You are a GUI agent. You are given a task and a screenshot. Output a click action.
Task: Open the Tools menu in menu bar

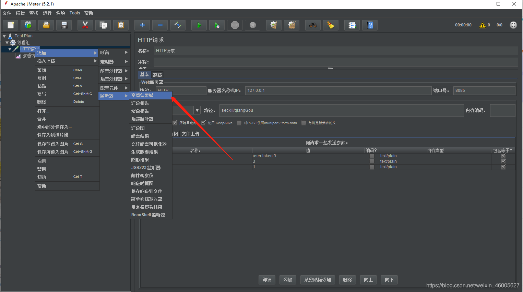(x=75, y=13)
